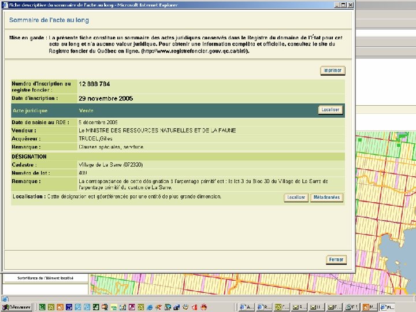Open the Métadonnées button
416x312 pixels.
point(326,198)
